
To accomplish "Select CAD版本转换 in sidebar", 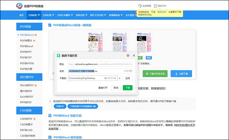I will tap(27, 136).
